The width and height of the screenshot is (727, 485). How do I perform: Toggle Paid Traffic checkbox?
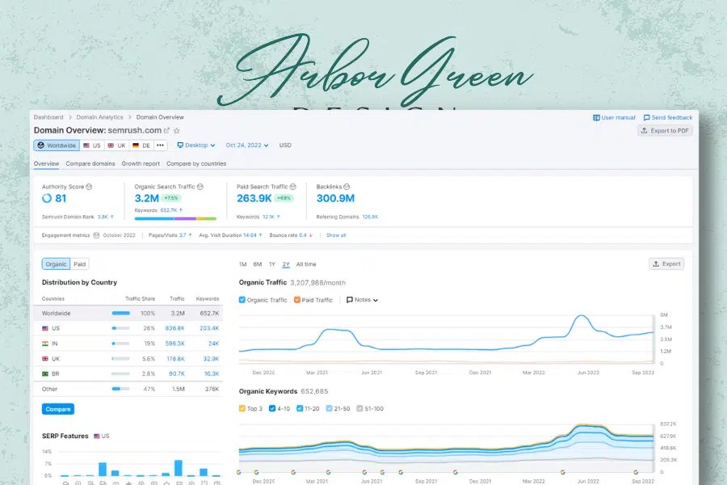click(x=297, y=300)
